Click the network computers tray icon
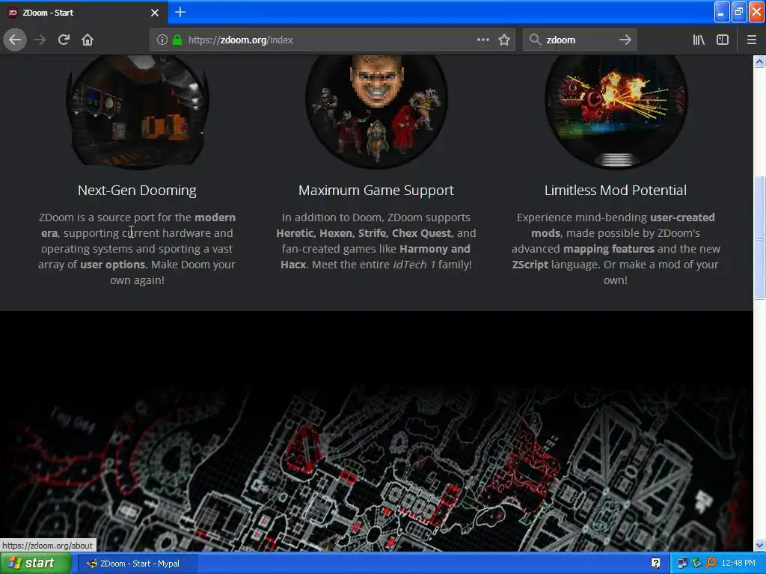This screenshot has height=574, width=766. point(682,564)
